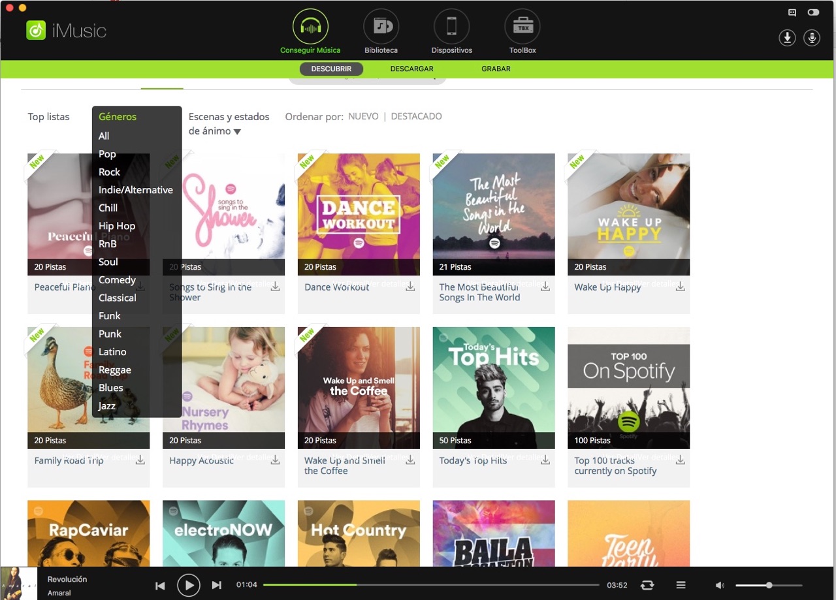Open the Hot Country playlist cover
This screenshot has width=836, height=600.
[x=359, y=533]
